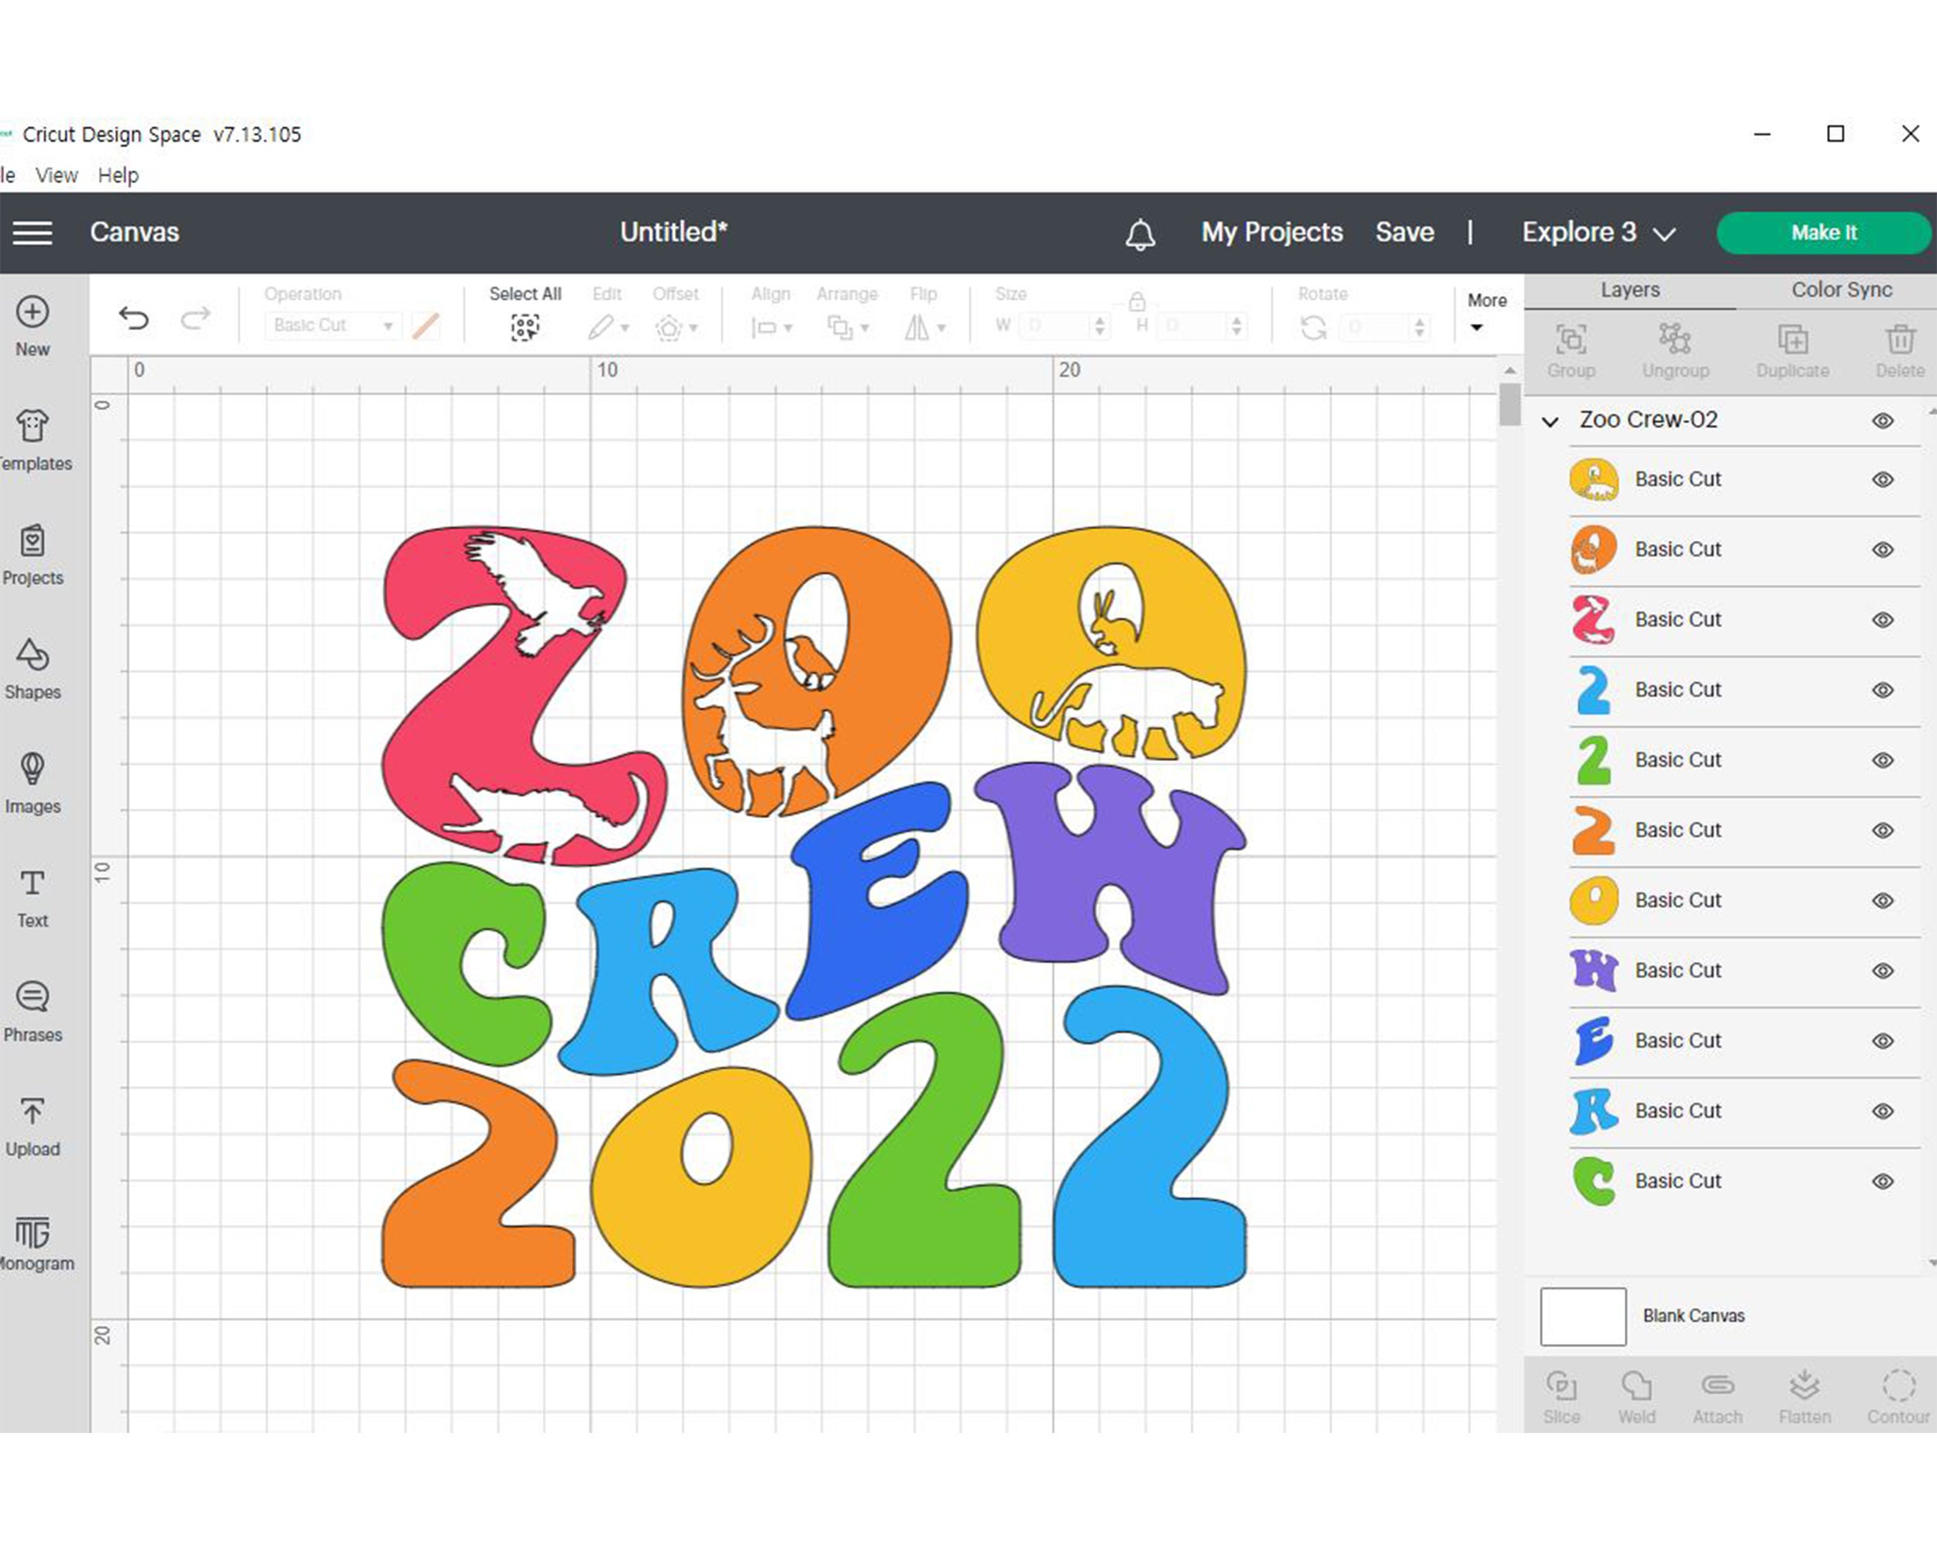The width and height of the screenshot is (1937, 1550).
Task: Open My Projects
Action: point(1271,232)
